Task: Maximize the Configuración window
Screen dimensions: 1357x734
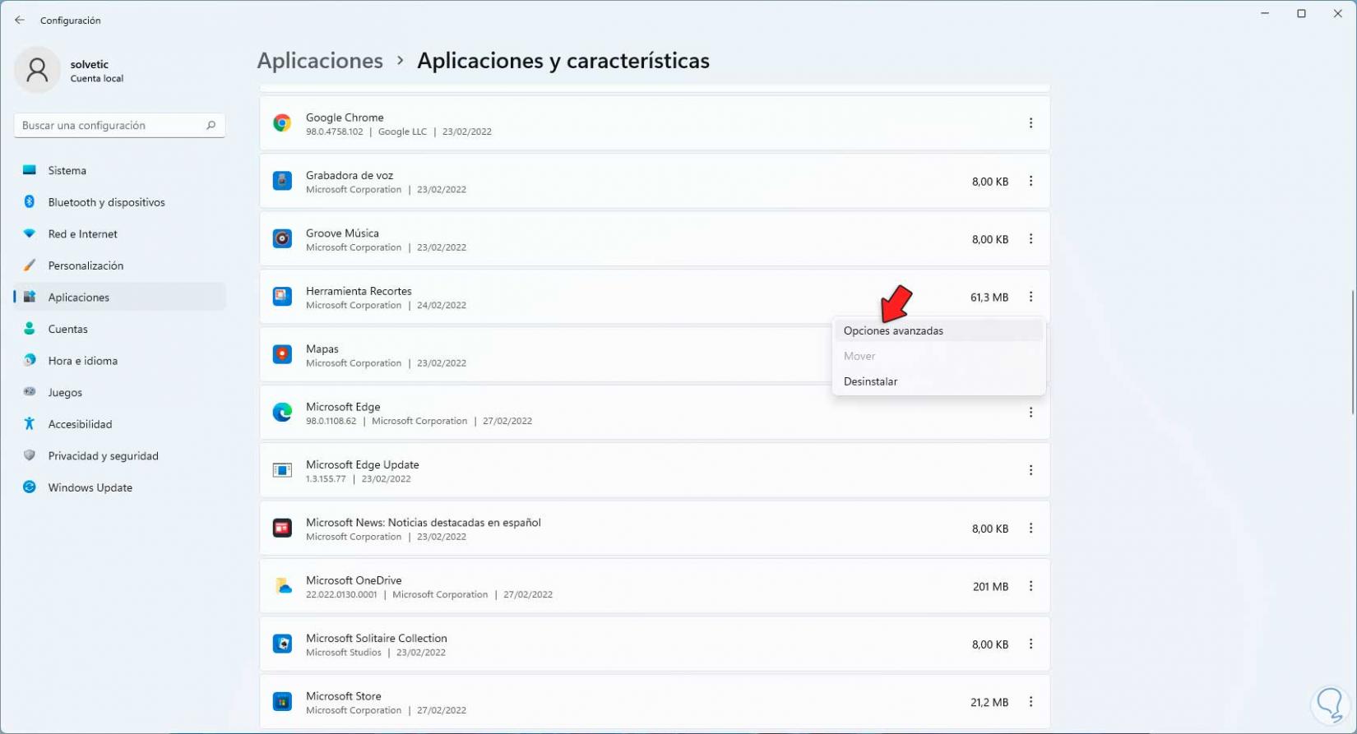Action: click(1301, 14)
